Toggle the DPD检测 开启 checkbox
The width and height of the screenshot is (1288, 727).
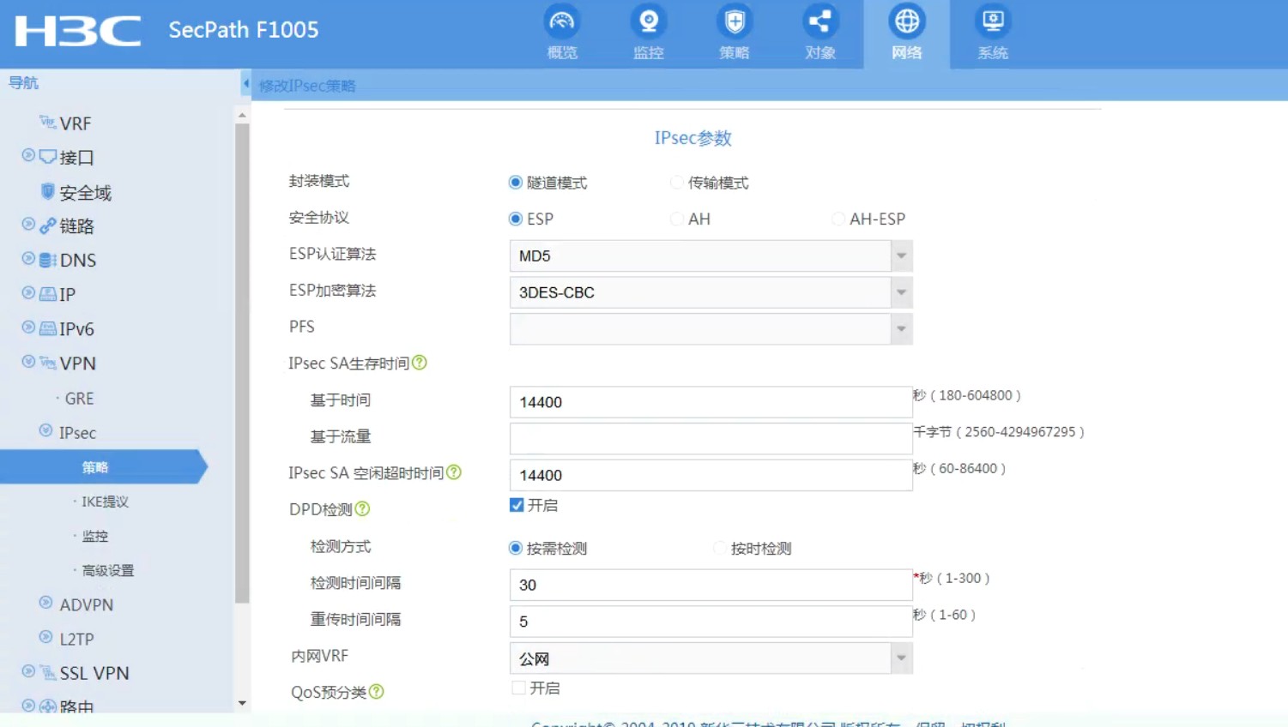pyautogui.click(x=517, y=505)
